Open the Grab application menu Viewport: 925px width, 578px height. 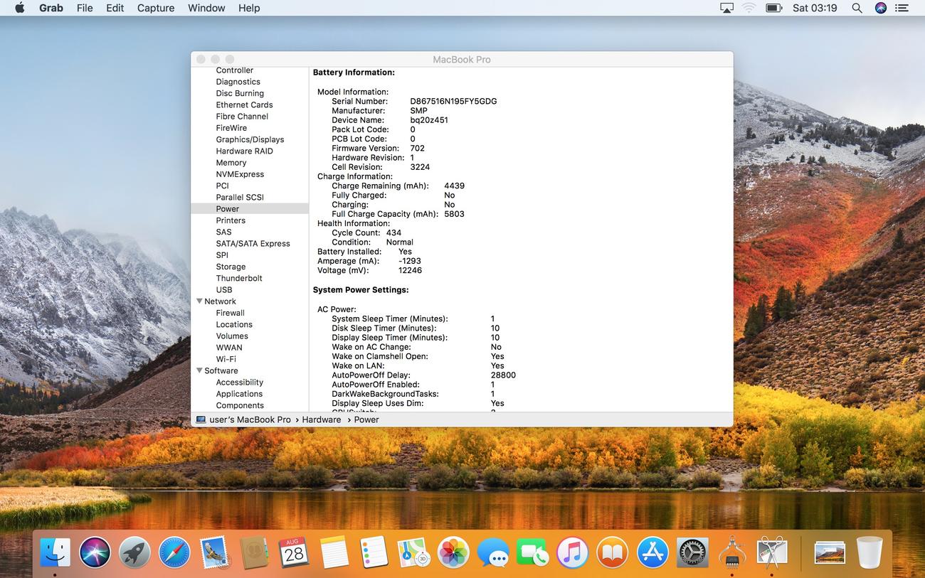tap(51, 8)
